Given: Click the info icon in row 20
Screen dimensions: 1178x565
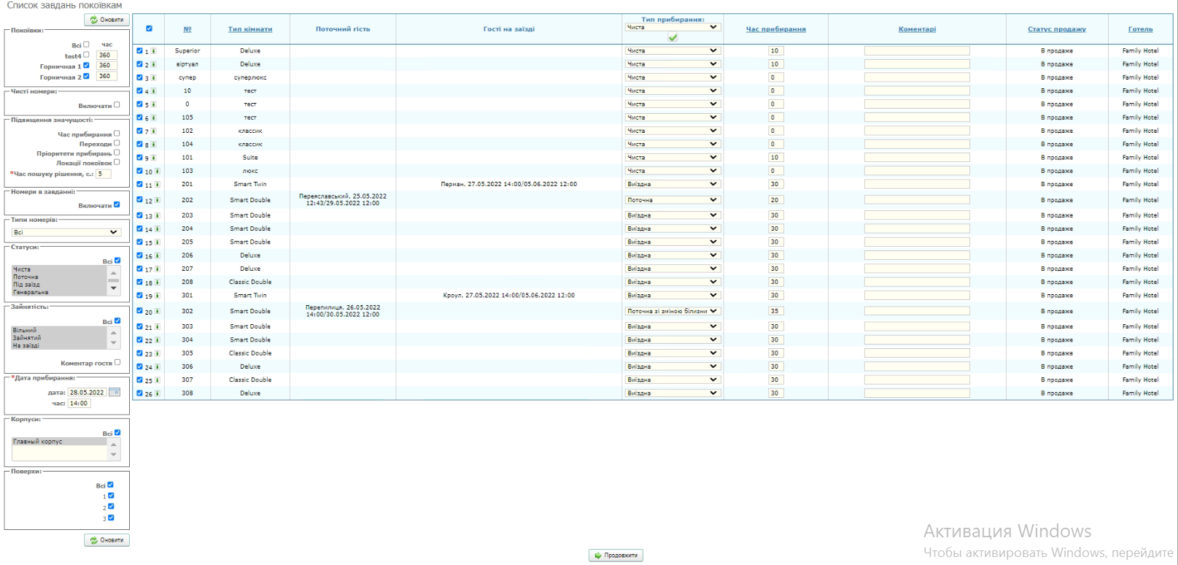Looking at the screenshot, I should click(x=157, y=312).
